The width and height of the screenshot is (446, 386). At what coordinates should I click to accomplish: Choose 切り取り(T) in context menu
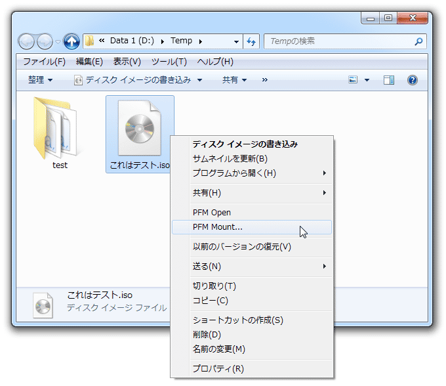click(x=252, y=286)
